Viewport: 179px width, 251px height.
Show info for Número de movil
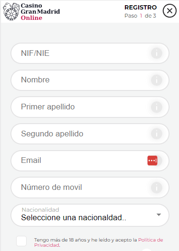point(157,187)
